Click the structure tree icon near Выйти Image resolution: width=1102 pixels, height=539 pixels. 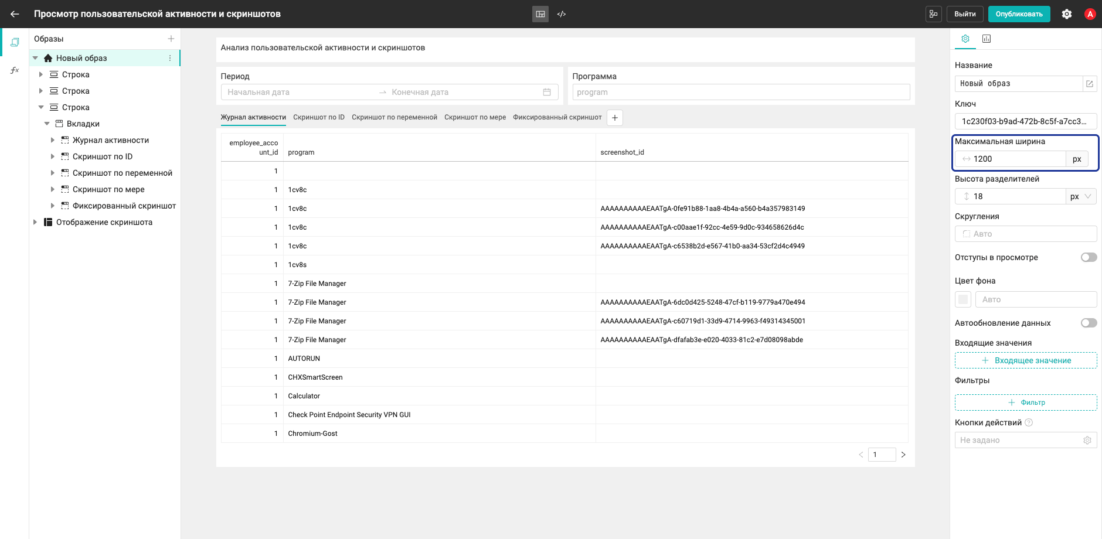pos(934,14)
